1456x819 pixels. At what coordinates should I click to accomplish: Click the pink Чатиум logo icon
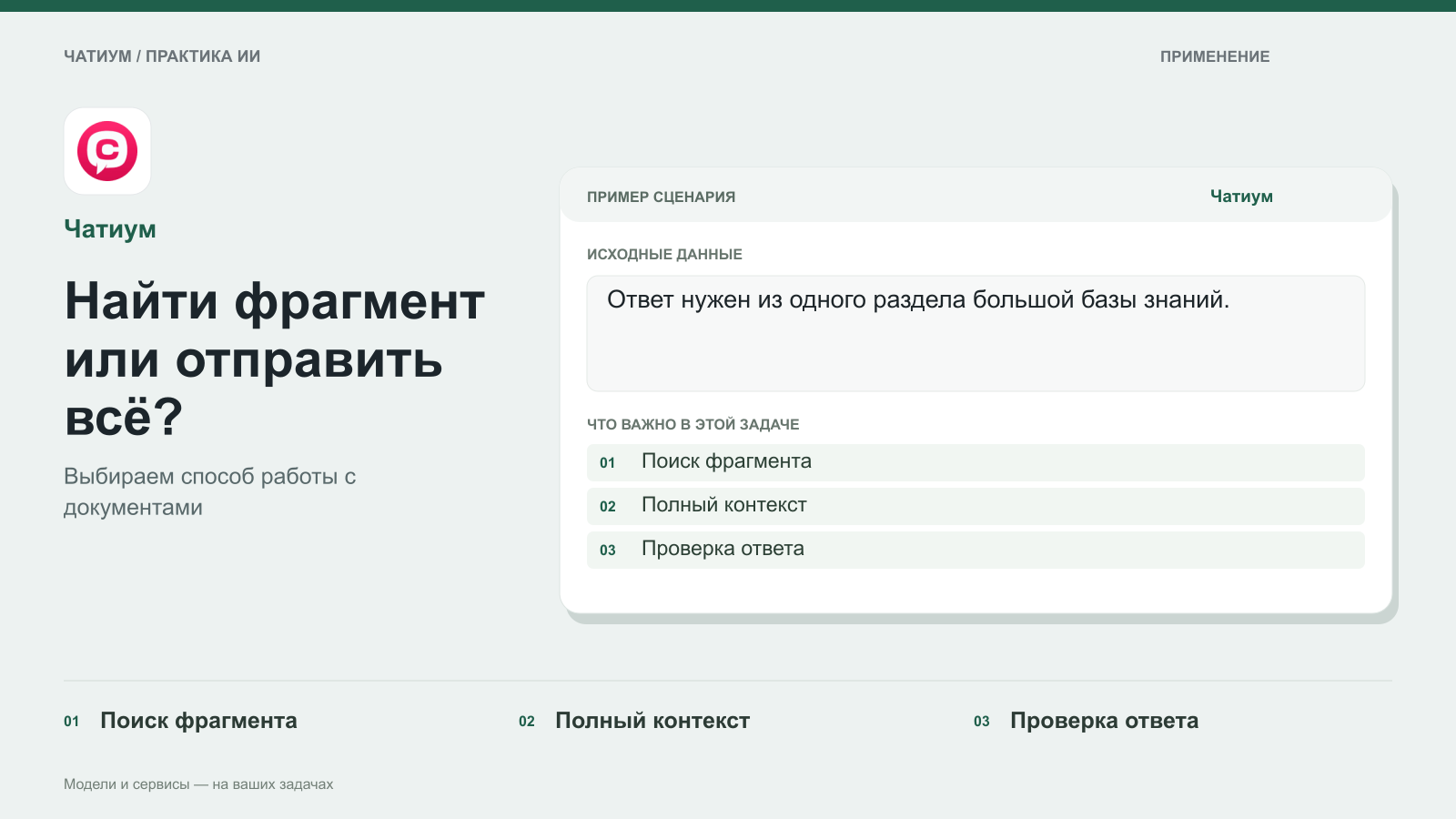click(x=107, y=151)
